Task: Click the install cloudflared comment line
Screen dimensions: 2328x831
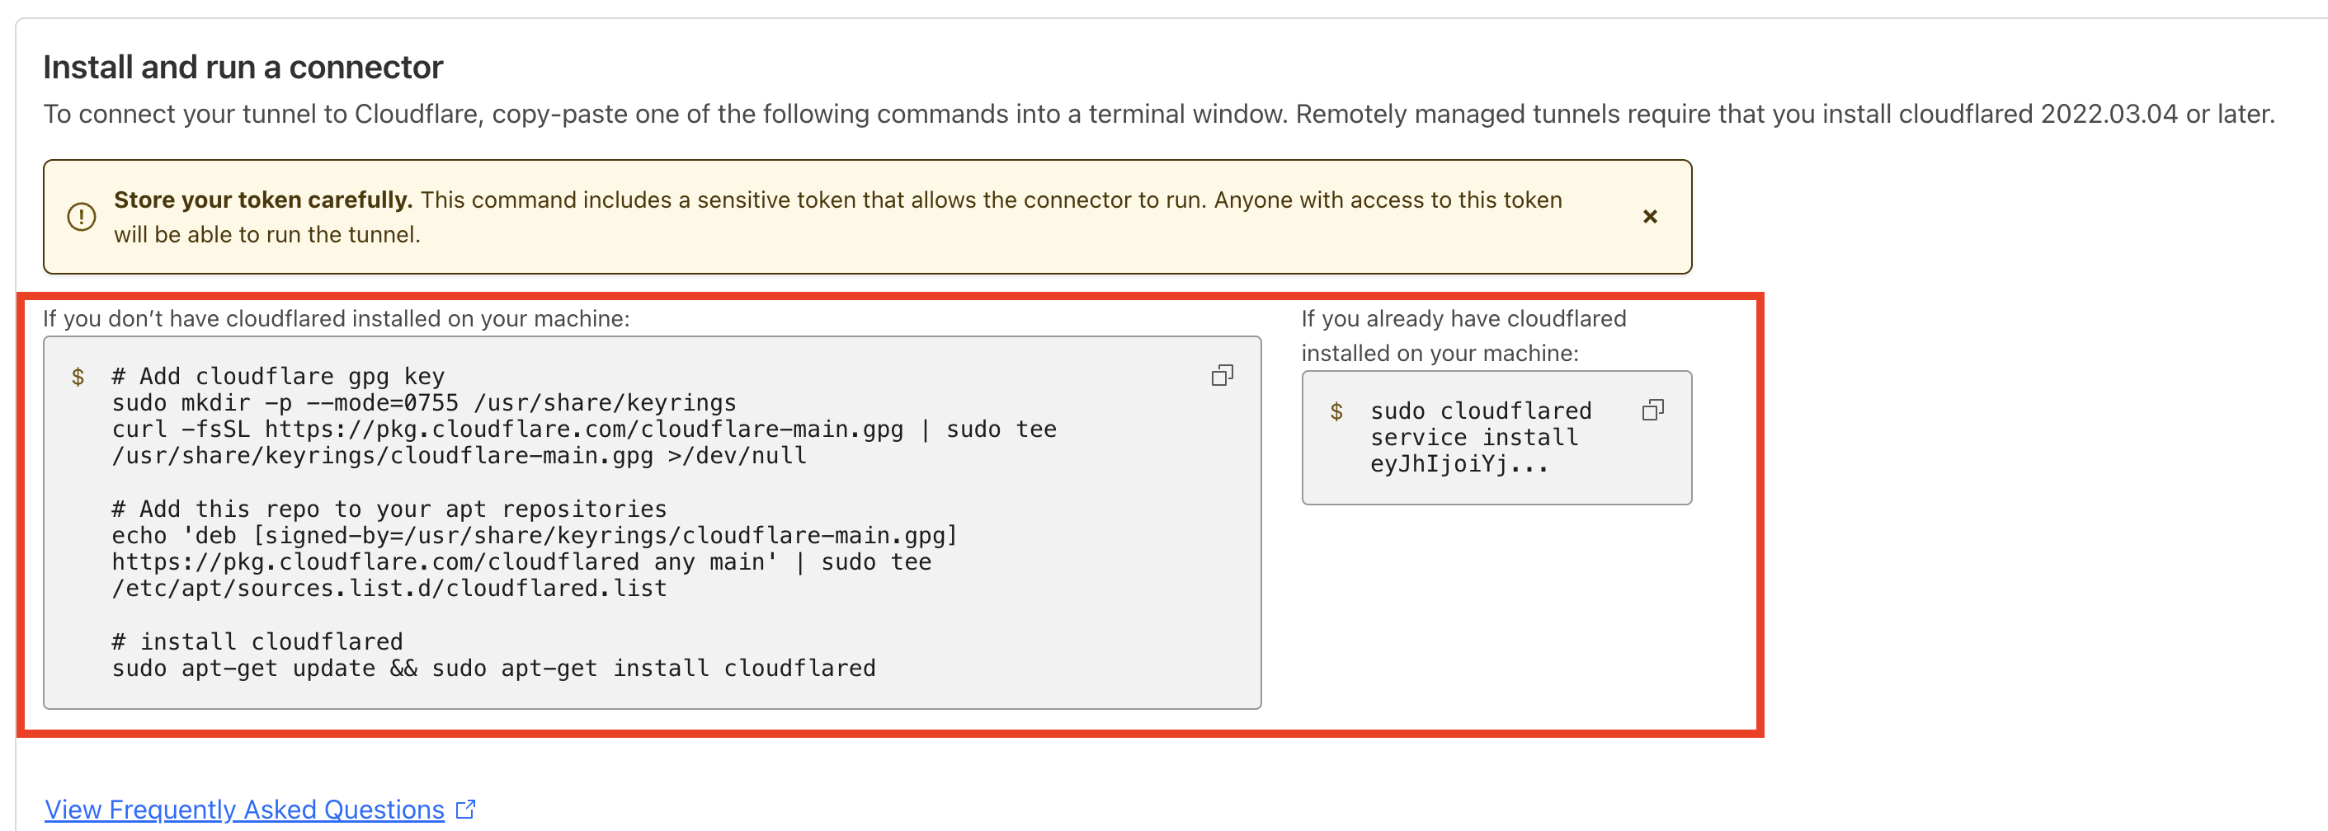Action: (x=257, y=641)
